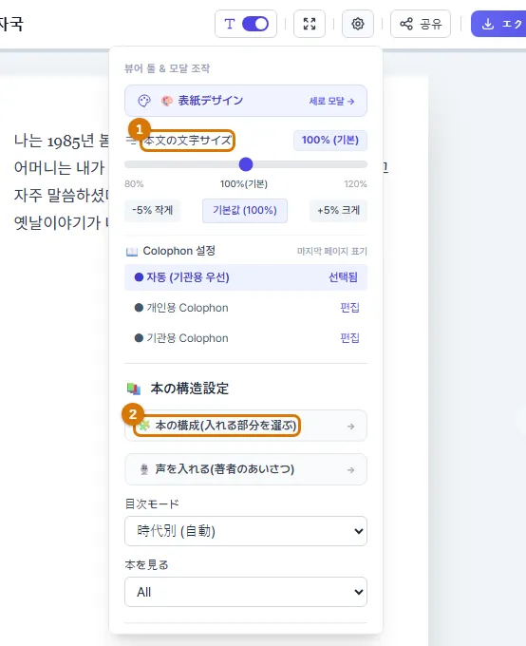Open 声を入れる author greeting
Viewport: 526px width, 646px height.
(246, 469)
